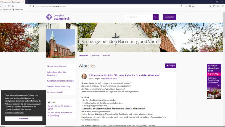This screenshot has height=127, width=225.
Task: Open the Kirchenvorstände sidebar link
Action: 55,92
